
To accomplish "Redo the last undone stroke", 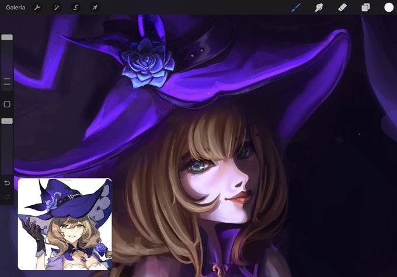I will coord(7,197).
